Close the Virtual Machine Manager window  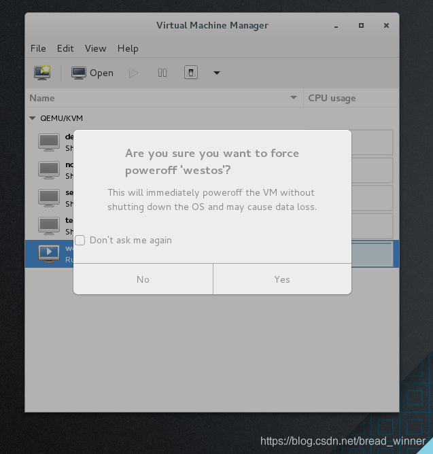pos(386,25)
